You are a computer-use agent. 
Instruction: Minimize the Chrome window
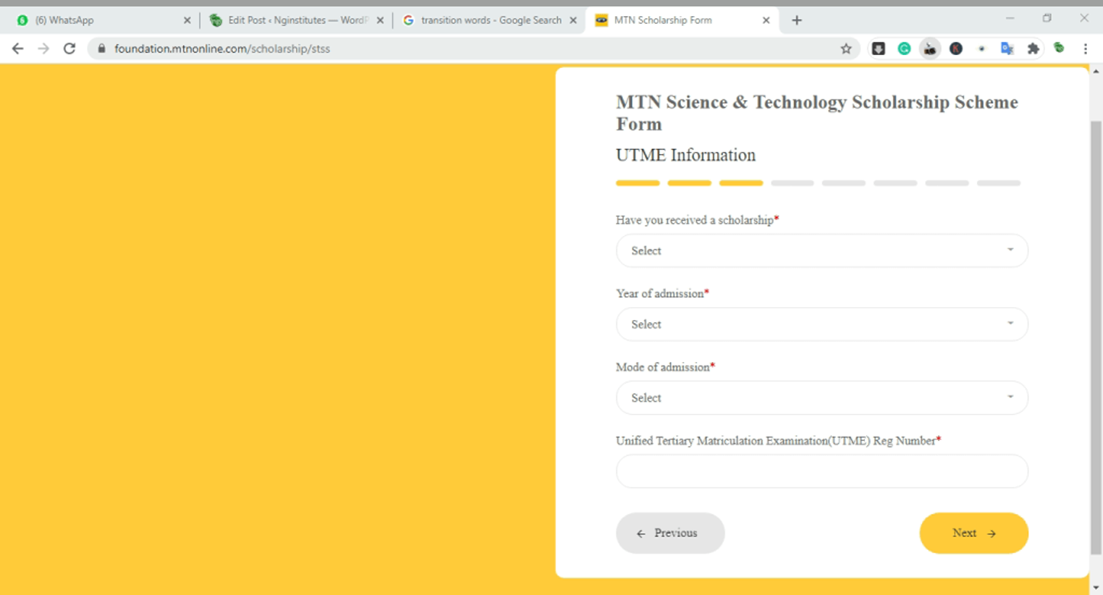1010,19
